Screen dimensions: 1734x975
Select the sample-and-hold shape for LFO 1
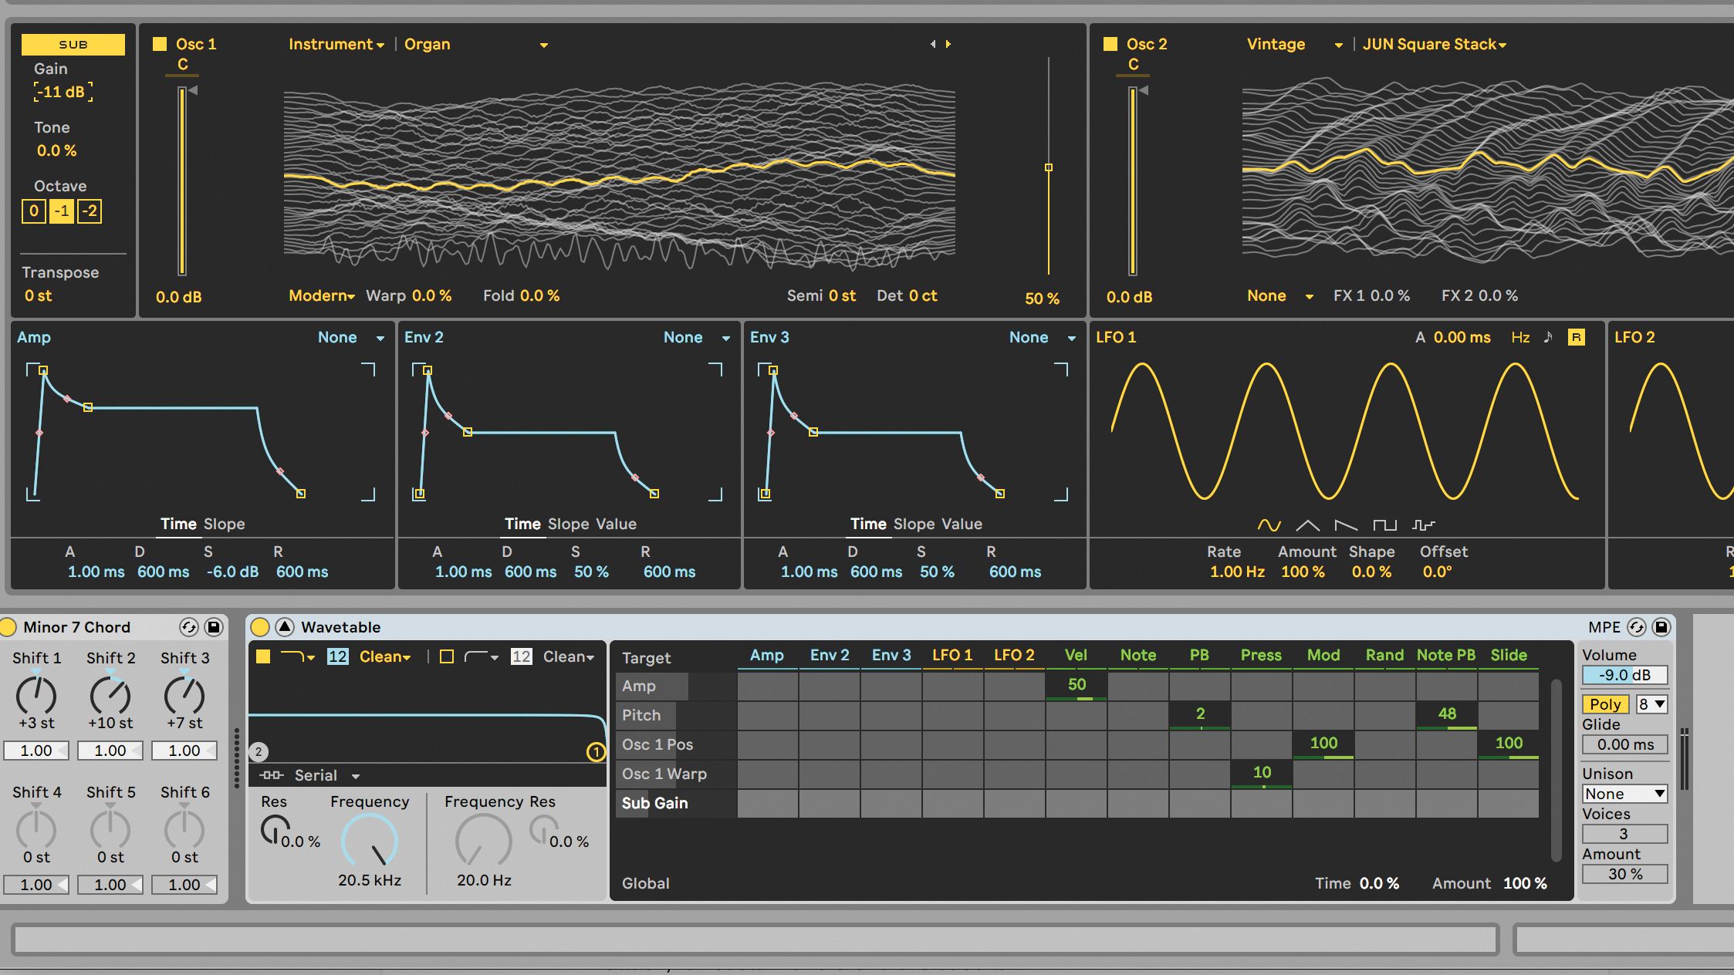(1424, 525)
